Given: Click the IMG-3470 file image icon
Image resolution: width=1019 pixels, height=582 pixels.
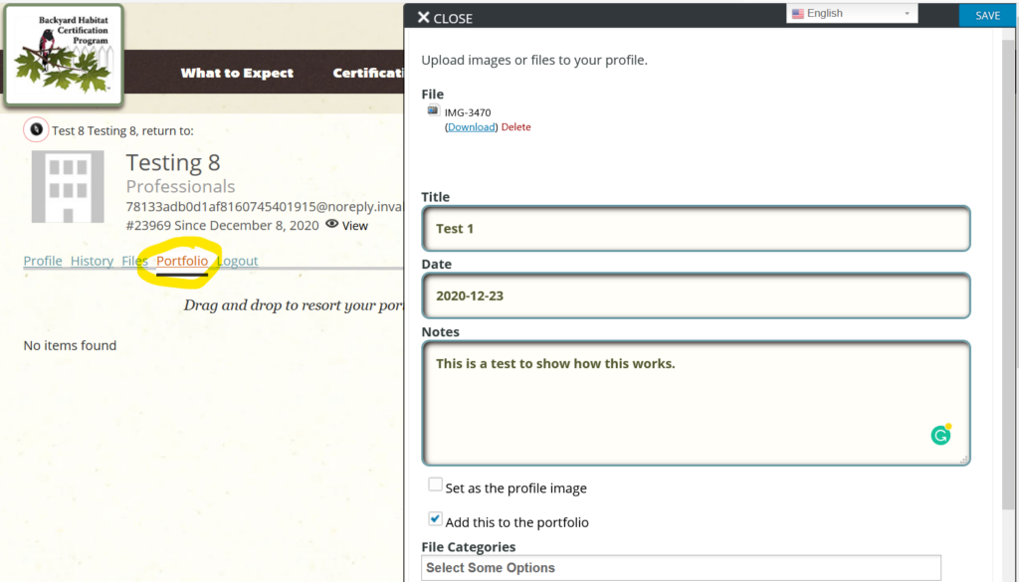Looking at the screenshot, I should coord(433,110).
